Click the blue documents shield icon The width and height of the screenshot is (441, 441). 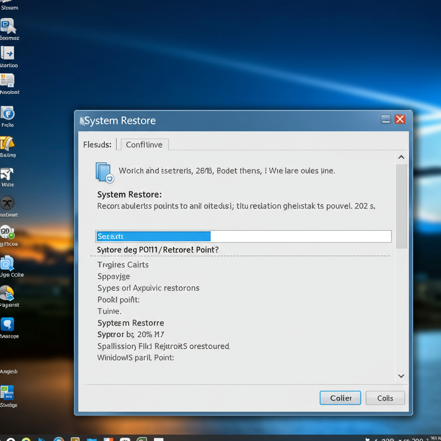104,172
